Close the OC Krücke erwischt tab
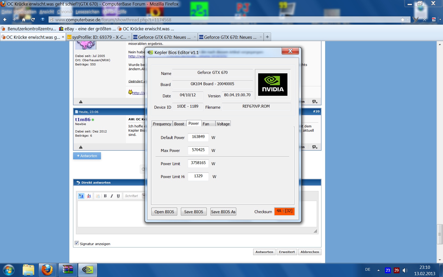Viewport: 443px width, 277px height. pos(63,37)
